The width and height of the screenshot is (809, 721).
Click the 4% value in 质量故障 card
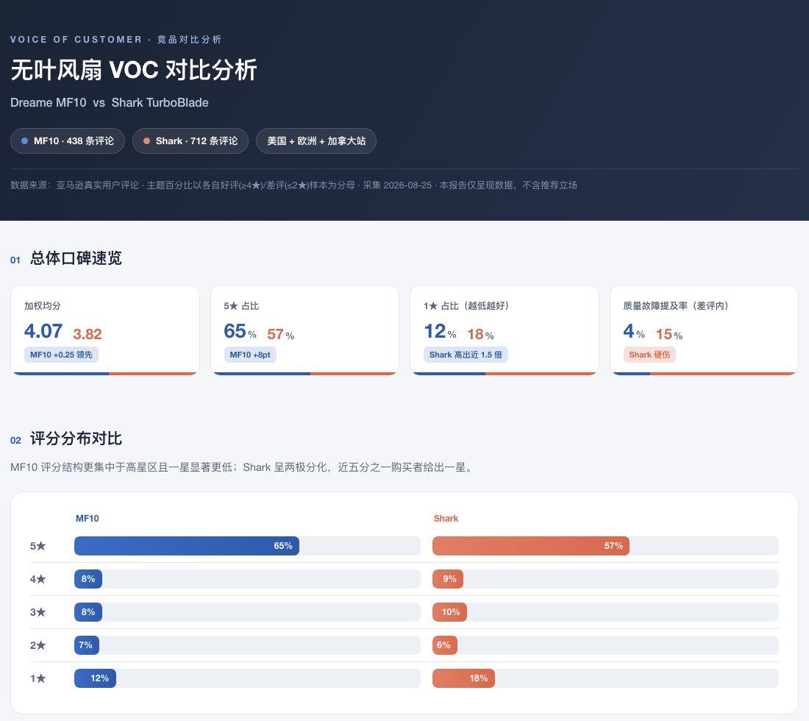tap(634, 331)
